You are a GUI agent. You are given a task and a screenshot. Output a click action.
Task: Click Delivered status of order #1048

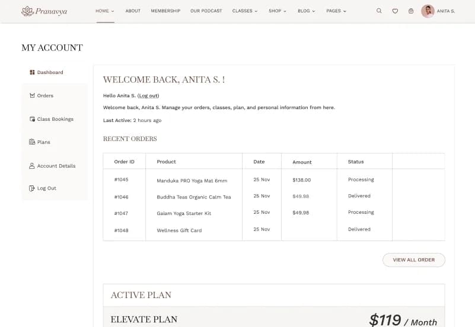click(359, 229)
